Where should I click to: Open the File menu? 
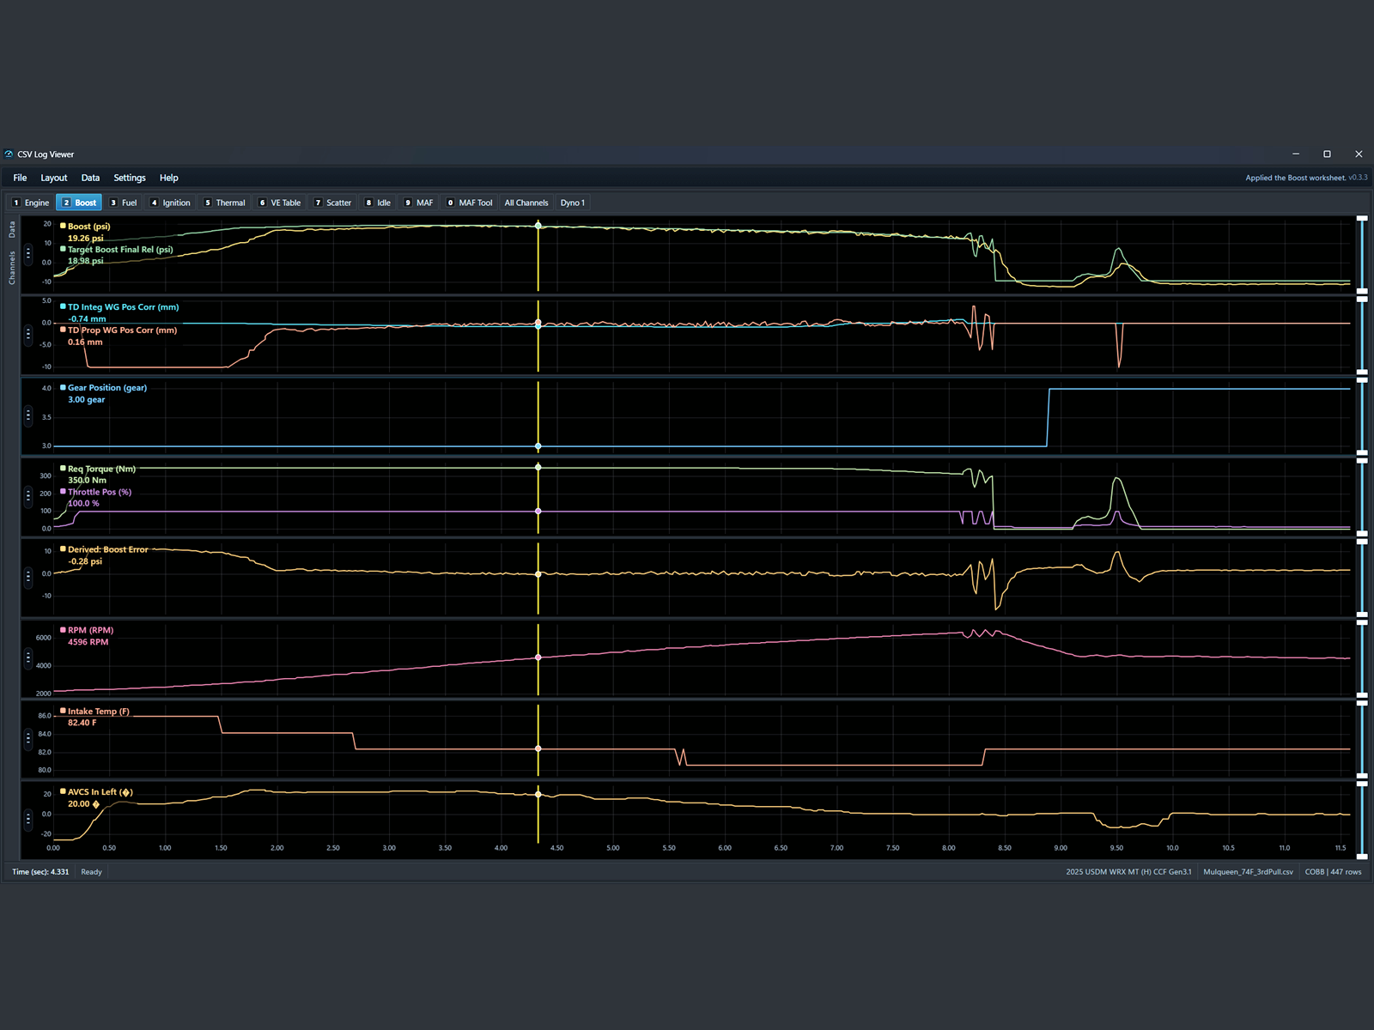pos(20,178)
